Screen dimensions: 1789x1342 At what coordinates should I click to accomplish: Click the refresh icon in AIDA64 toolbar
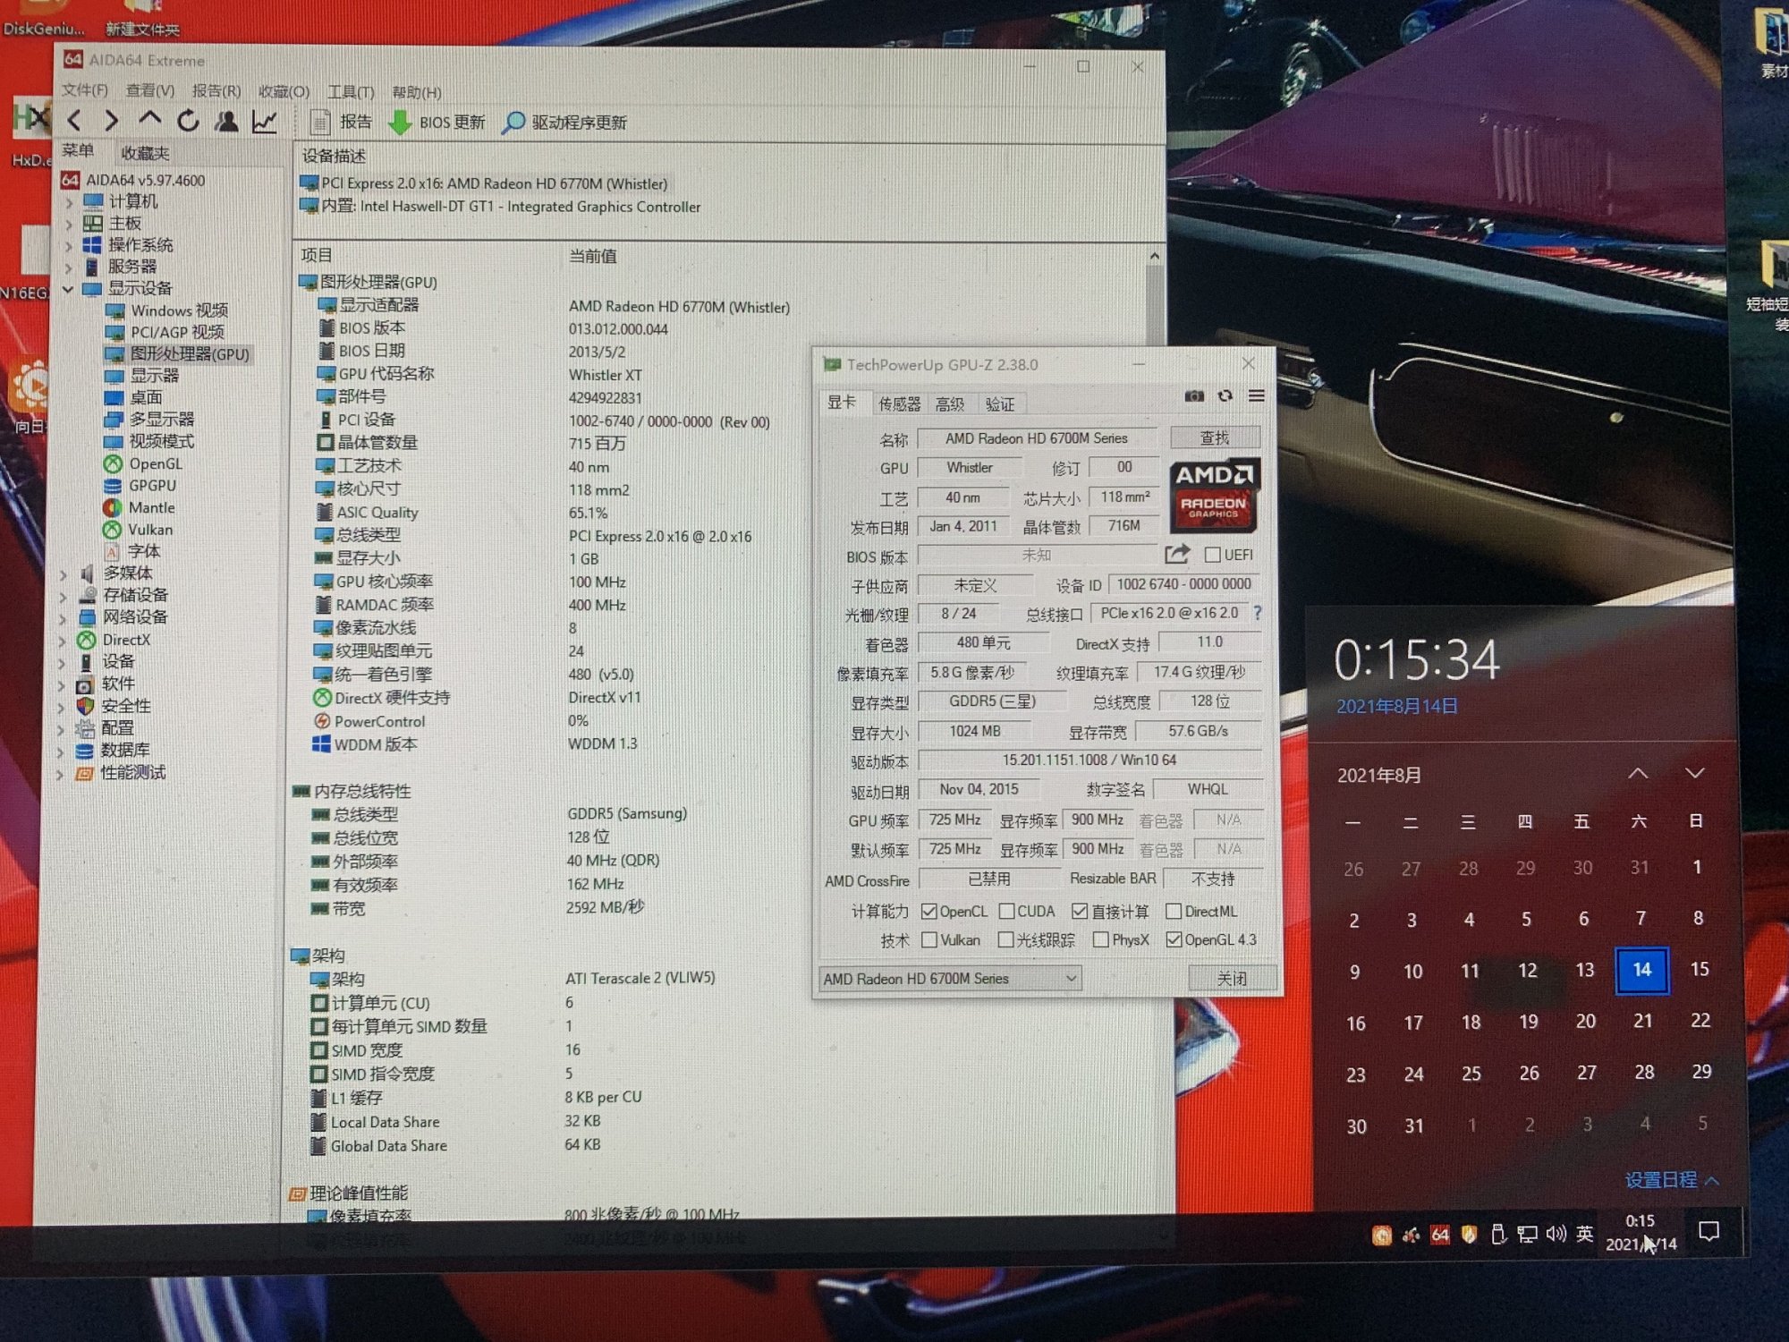[x=187, y=121]
